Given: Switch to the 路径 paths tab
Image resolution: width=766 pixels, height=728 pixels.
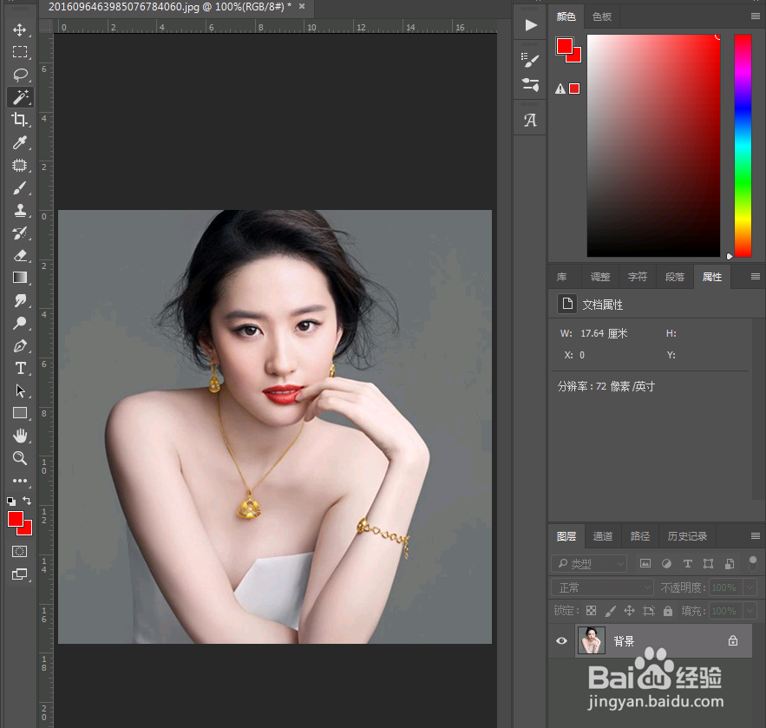Looking at the screenshot, I should pos(640,536).
